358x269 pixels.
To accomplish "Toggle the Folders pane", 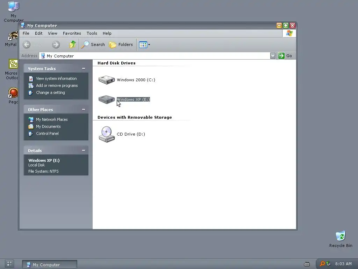I will point(121,44).
